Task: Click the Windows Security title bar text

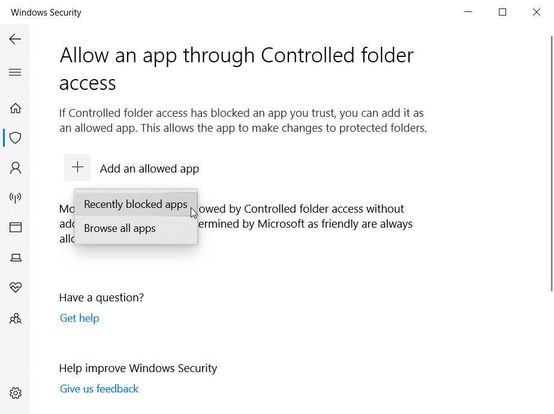Action: click(46, 13)
